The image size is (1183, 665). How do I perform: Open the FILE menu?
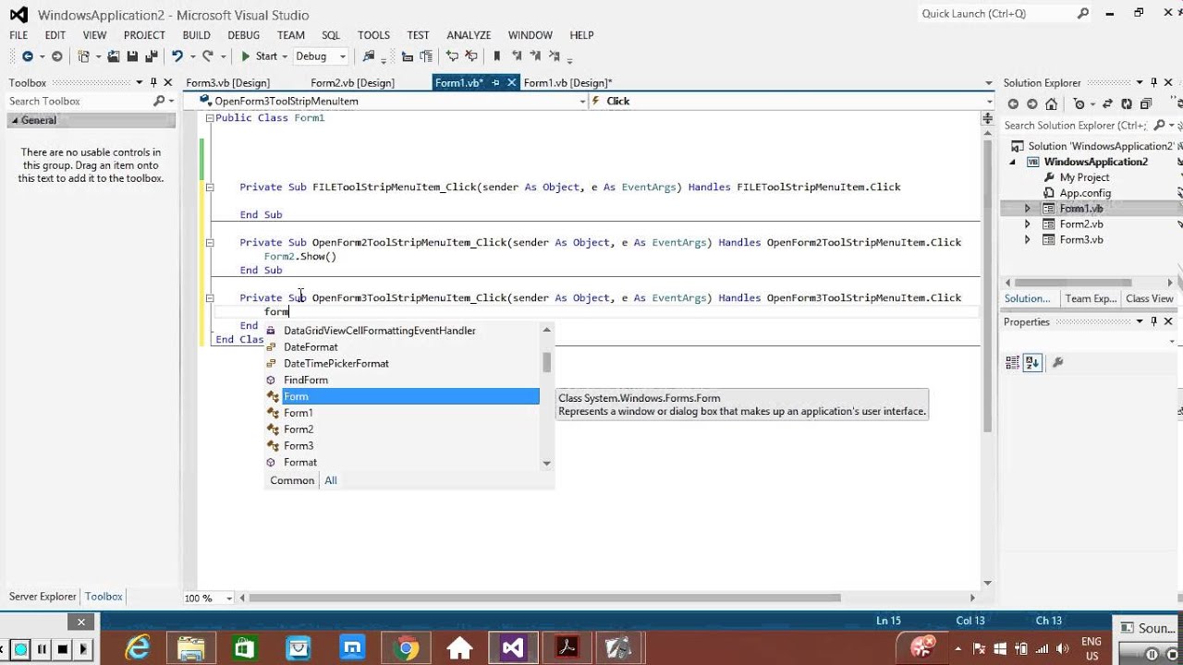18,35
